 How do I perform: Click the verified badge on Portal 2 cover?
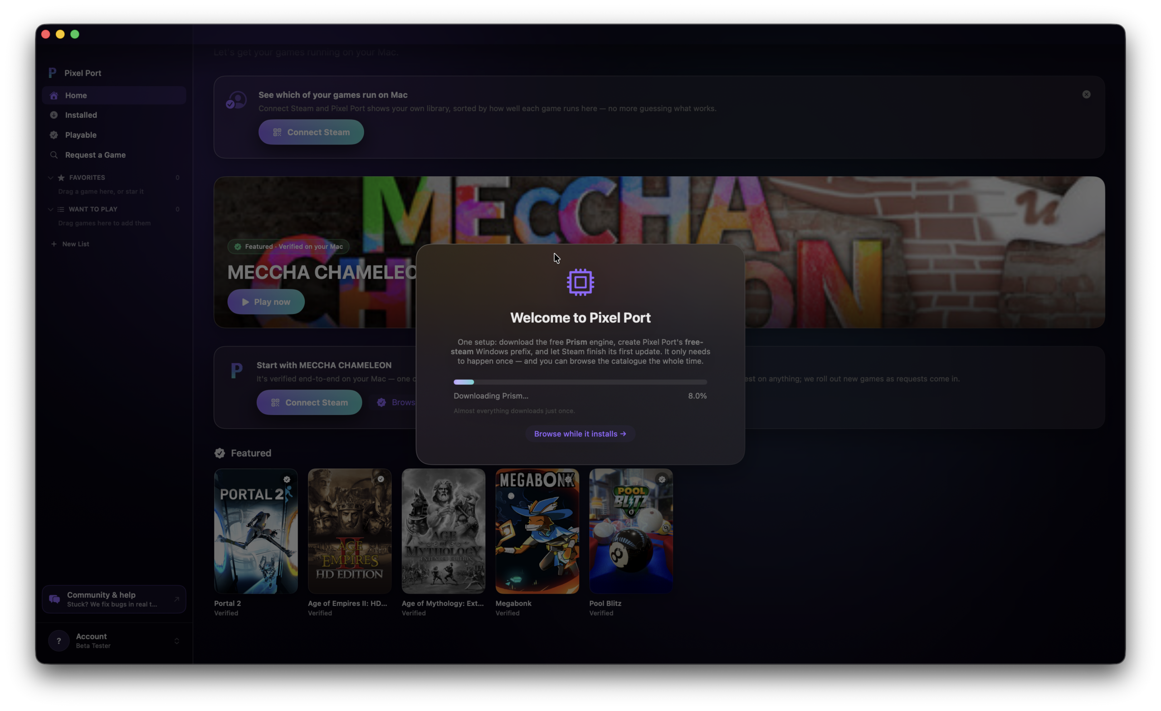[287, 479]
